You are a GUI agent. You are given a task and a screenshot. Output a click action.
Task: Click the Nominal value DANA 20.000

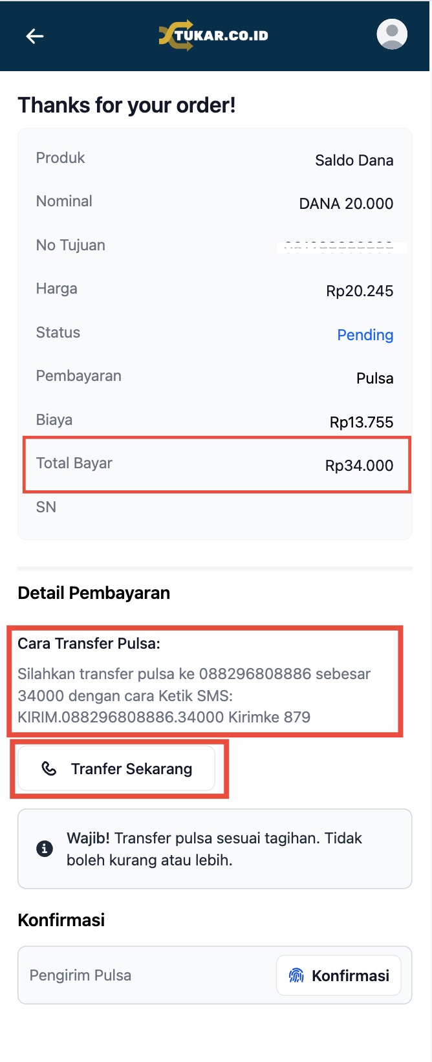click(x=346, y=204)
